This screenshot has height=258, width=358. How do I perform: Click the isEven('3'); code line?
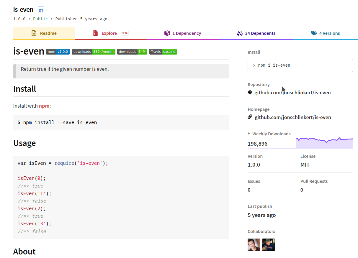coord(35,224)
